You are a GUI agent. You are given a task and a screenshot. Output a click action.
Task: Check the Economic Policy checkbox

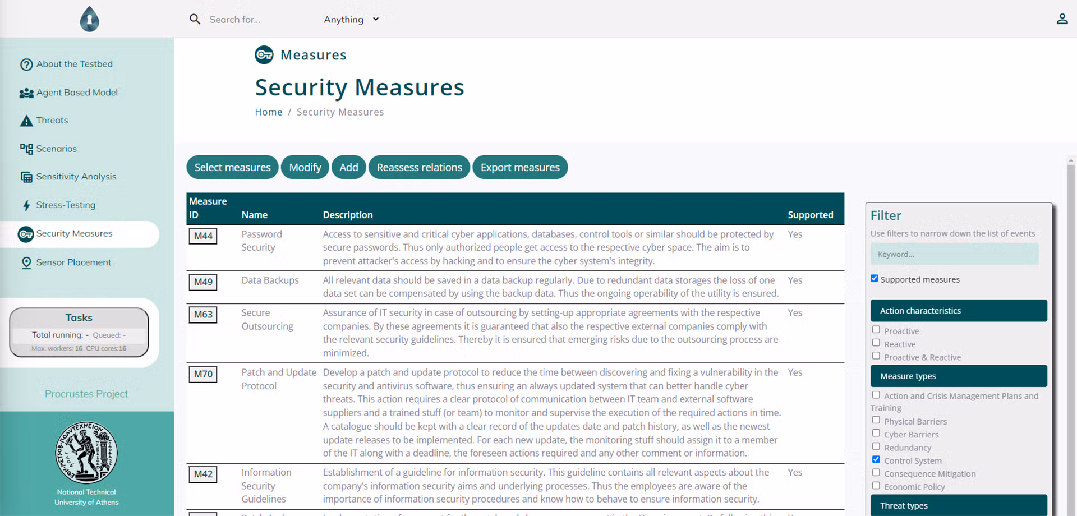pos(876,486)
